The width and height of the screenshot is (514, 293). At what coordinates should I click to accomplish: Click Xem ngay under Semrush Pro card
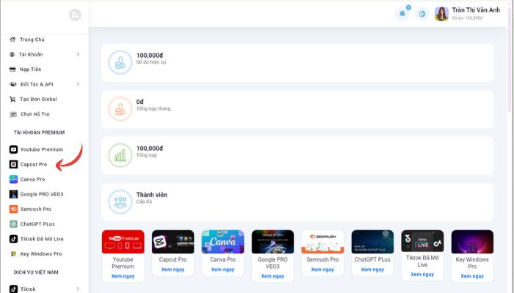click(x=322, y=270)
